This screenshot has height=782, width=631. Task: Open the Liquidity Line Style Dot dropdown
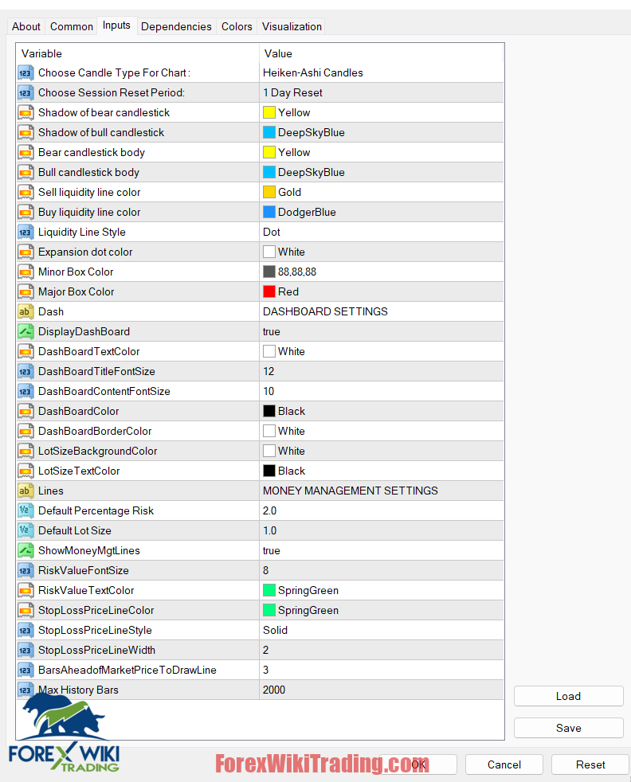click(381, 233)
